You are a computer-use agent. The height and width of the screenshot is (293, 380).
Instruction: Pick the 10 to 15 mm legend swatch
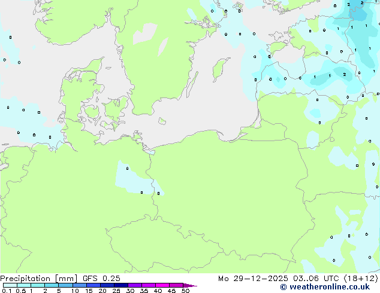[x=80, y=285]
